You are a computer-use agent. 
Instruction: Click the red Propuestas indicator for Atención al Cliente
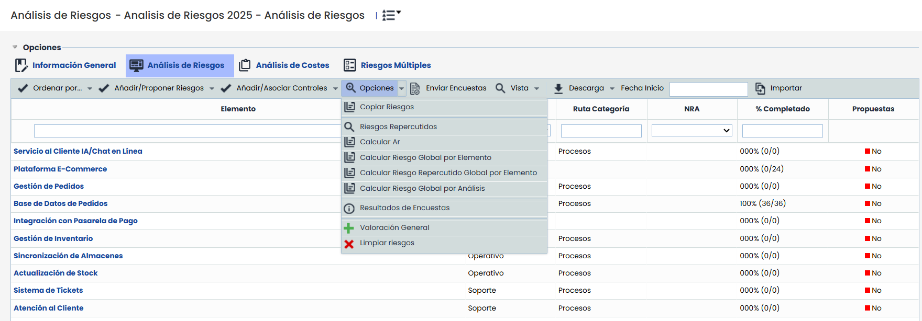tap(868, 308)
